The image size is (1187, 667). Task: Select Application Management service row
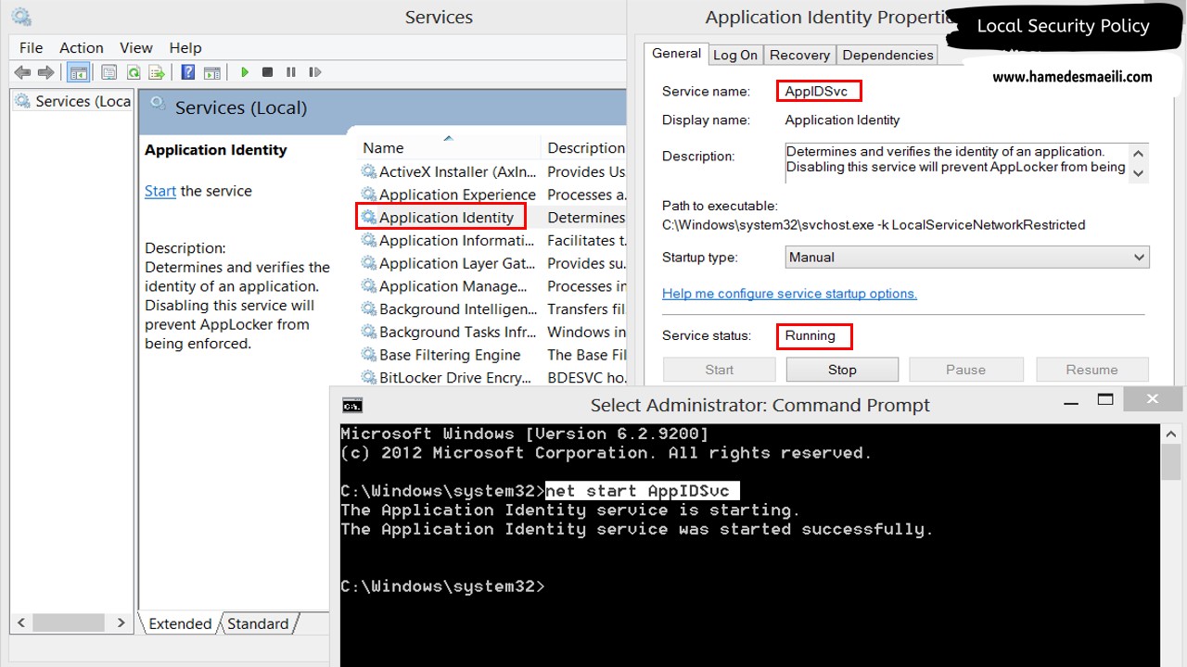click(491, 286)
